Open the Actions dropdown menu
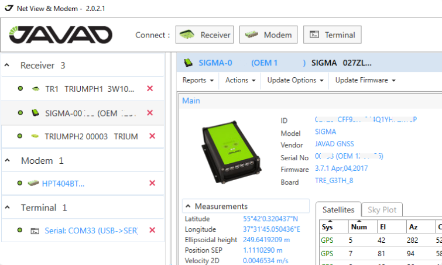The width and height of the screenshot is (442, 265). pos(241,80)
